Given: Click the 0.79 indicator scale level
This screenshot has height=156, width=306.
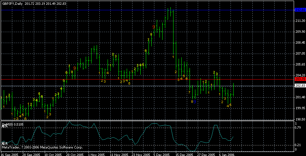Looking at the screenshot, I should click(297, 128).
